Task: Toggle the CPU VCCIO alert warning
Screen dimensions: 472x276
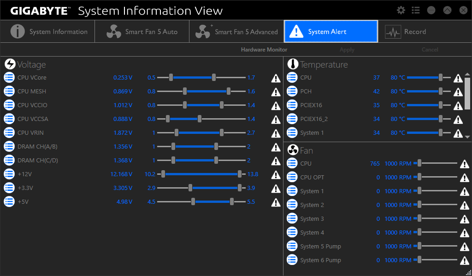Action: [x=276, y=106]
